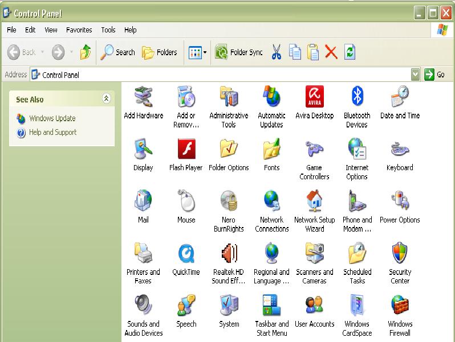Click the Forward navigation button

click(58, 52)
